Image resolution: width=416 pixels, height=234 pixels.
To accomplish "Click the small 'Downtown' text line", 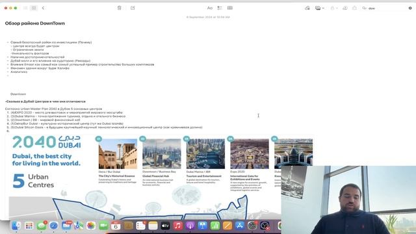I will pyautogui.click(x=18, y=94).
